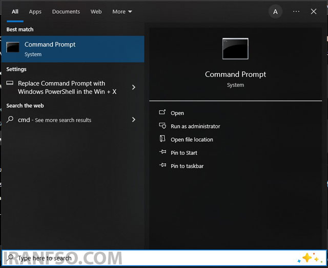Expand the More dropdown filter
Screen dimensions: 328x268
pyautogui.click(x=122, y=11)
